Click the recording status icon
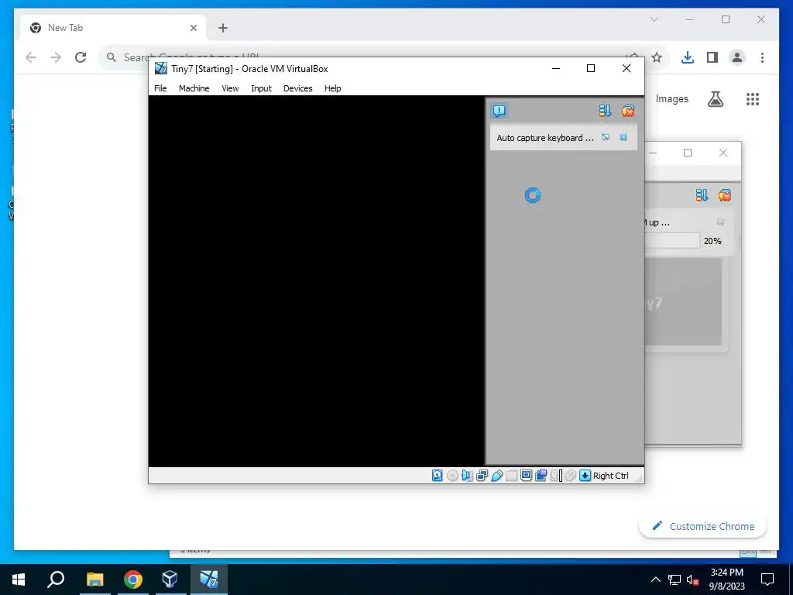Screen dimensions: 793x595 [x=541, y=476]
